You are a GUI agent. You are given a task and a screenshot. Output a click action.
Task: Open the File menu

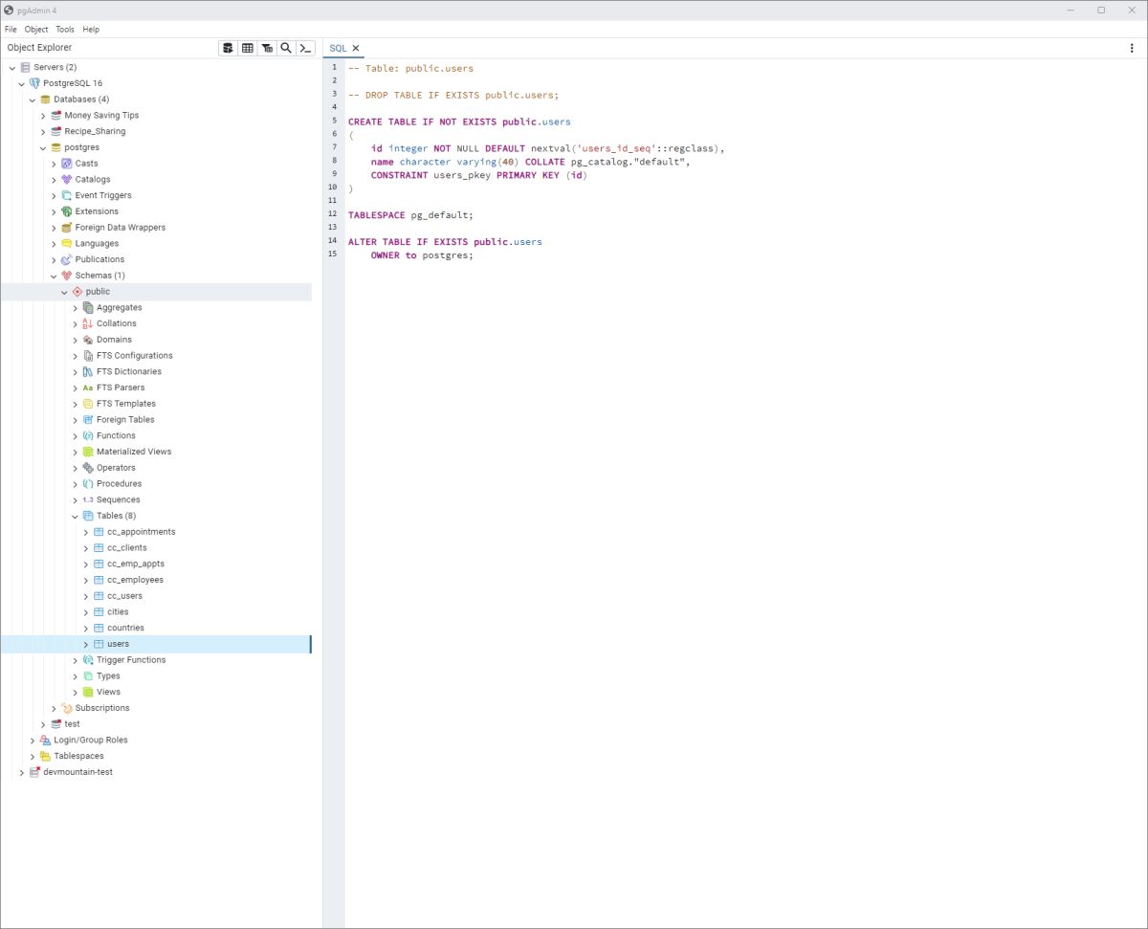point(11,30)
